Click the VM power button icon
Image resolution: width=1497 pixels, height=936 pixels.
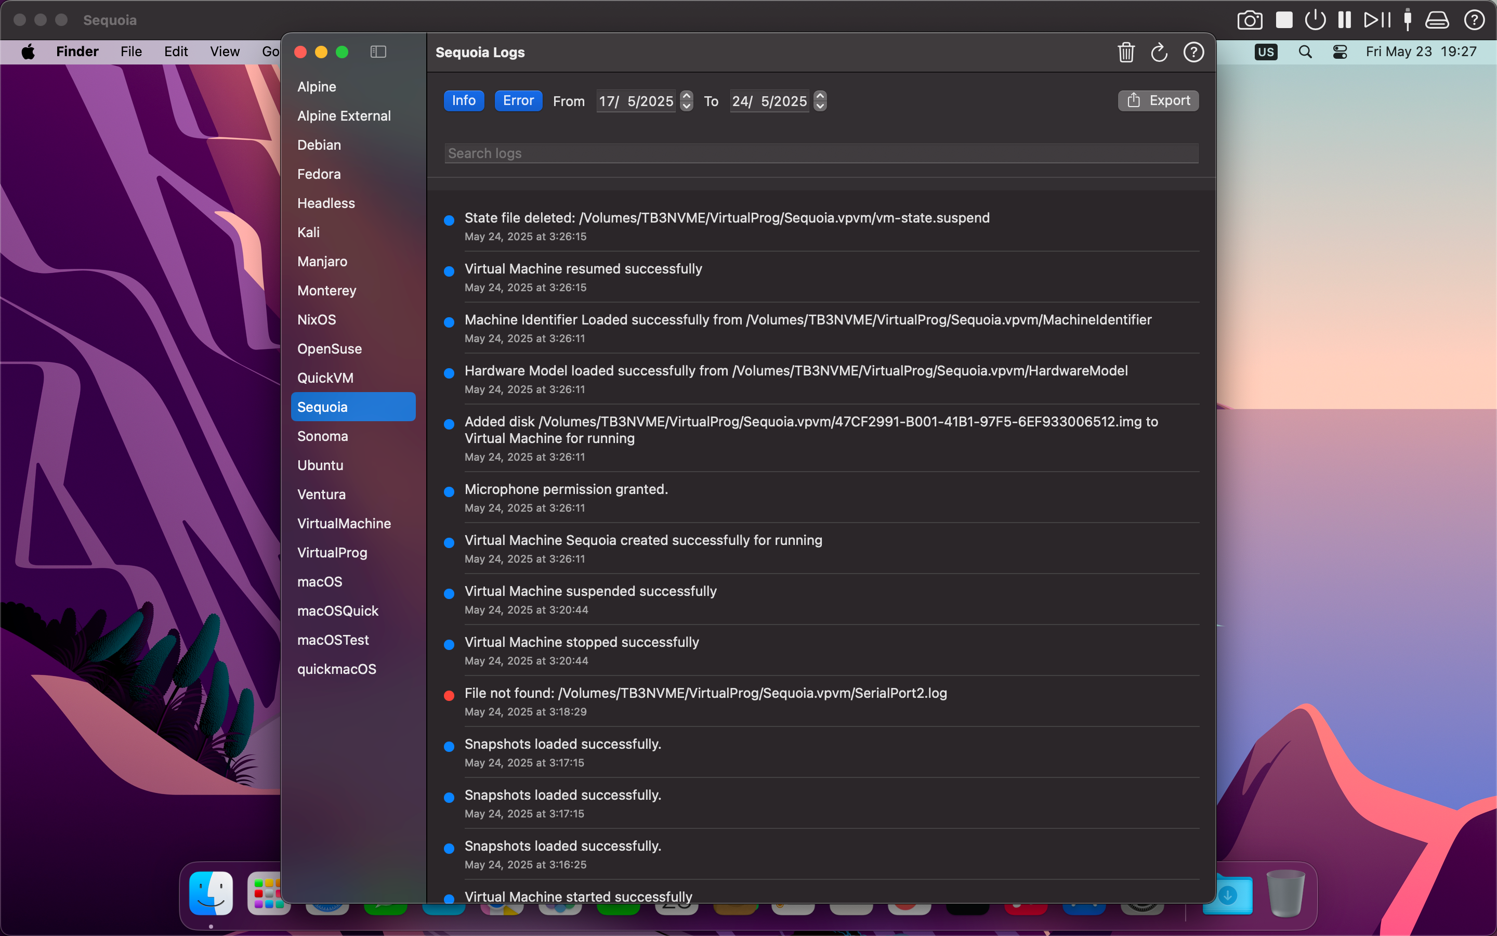coord(1315,20)
